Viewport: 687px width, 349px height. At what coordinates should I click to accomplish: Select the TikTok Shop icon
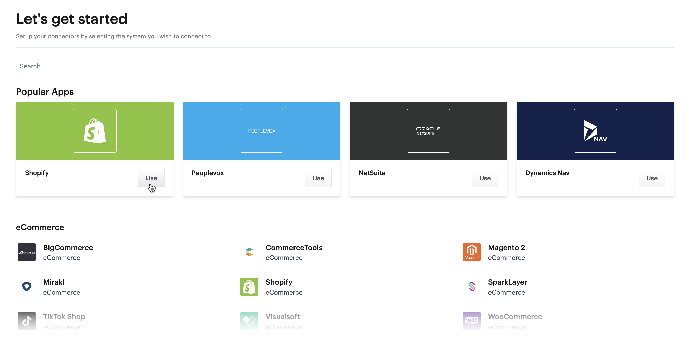pyautogui.click(x=27, y=321)
